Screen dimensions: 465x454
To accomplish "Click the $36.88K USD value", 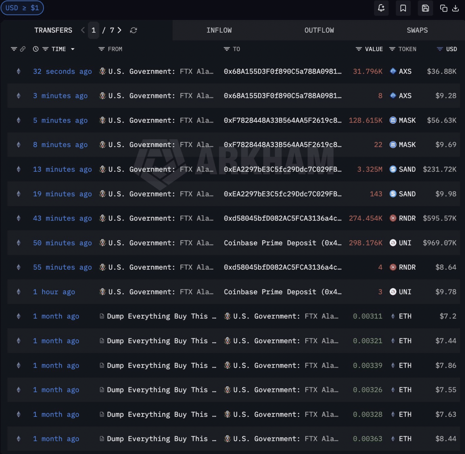I will click(442, 71).
